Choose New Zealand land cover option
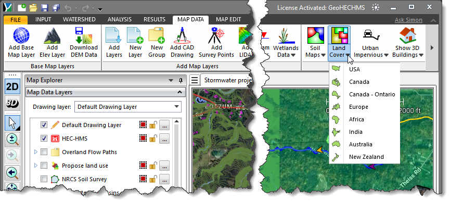Image resolution: width=450 pixels, height=201 pixels. pos(365,157)
